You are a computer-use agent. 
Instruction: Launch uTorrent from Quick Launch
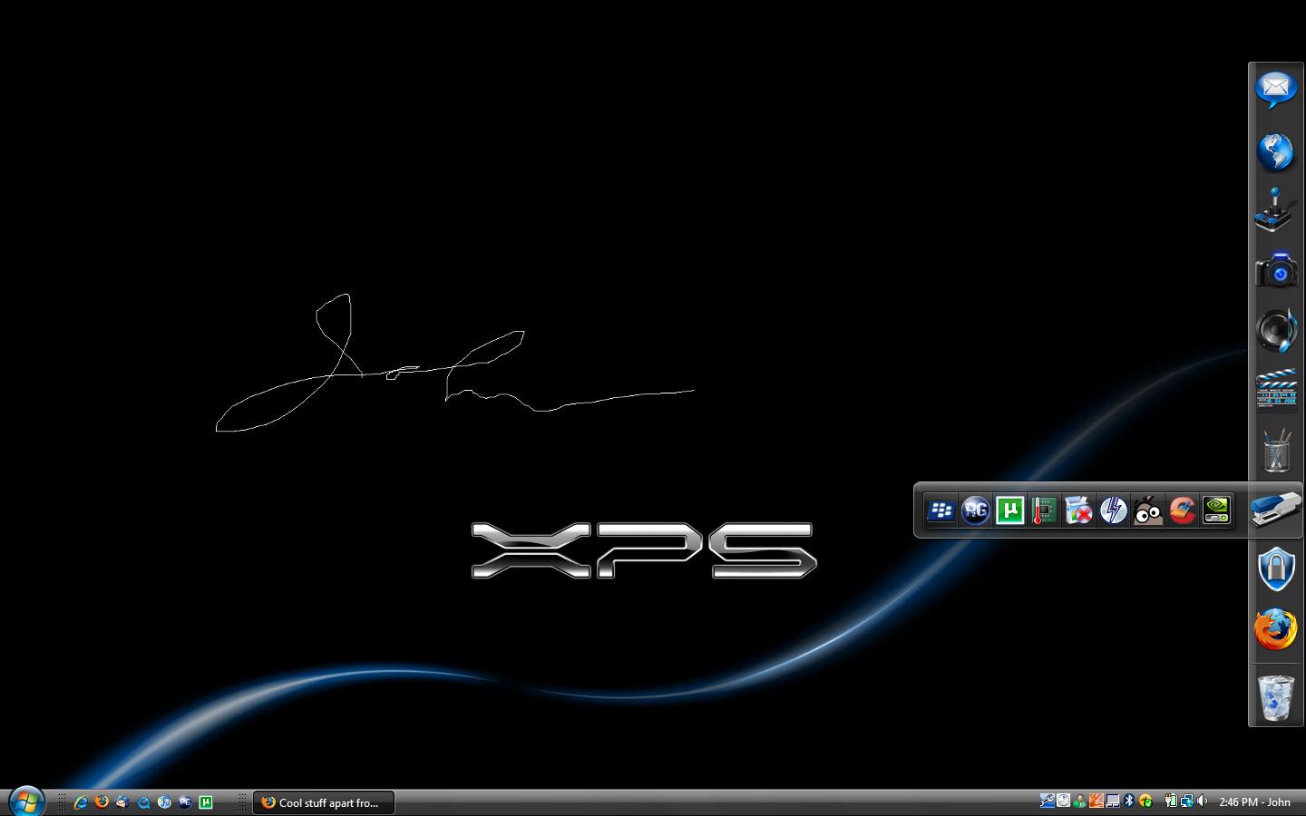(x=206, y=802)
